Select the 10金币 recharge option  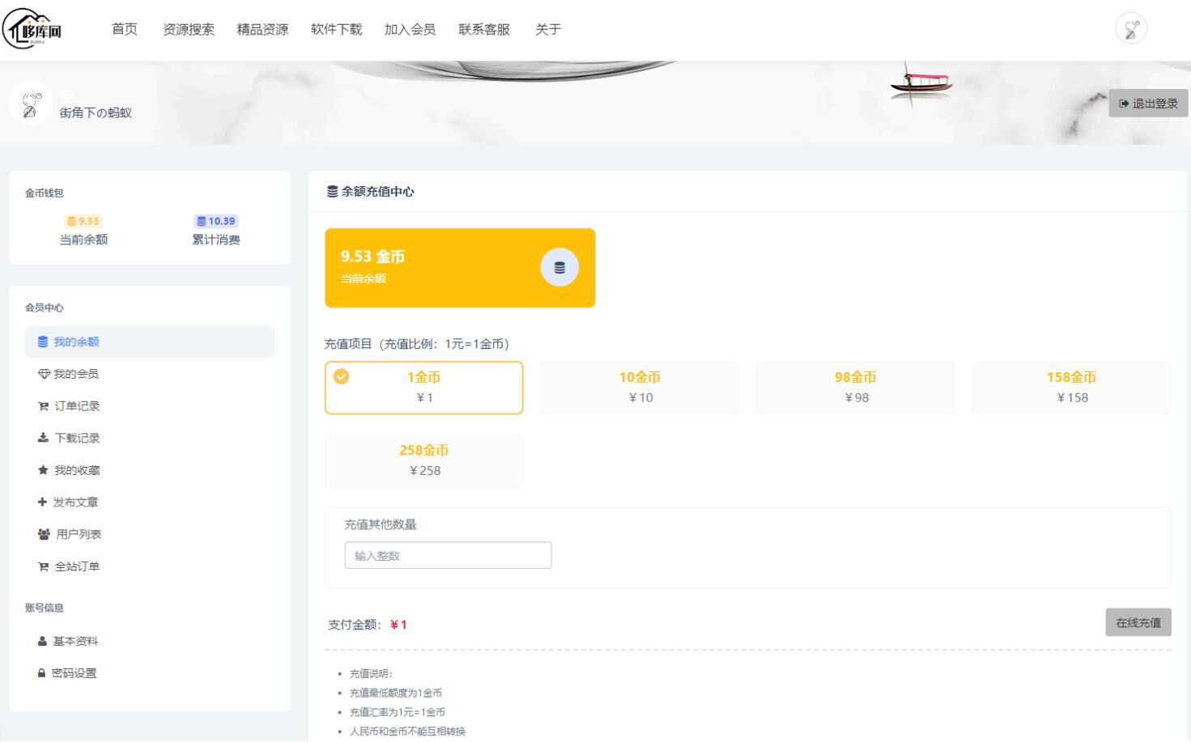coord(639,387)
